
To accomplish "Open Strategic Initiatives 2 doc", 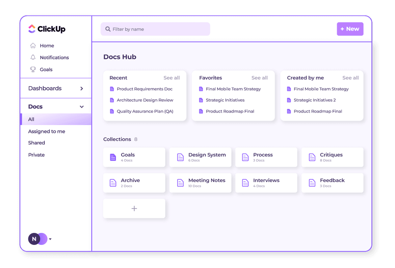I will pos(314,100).
